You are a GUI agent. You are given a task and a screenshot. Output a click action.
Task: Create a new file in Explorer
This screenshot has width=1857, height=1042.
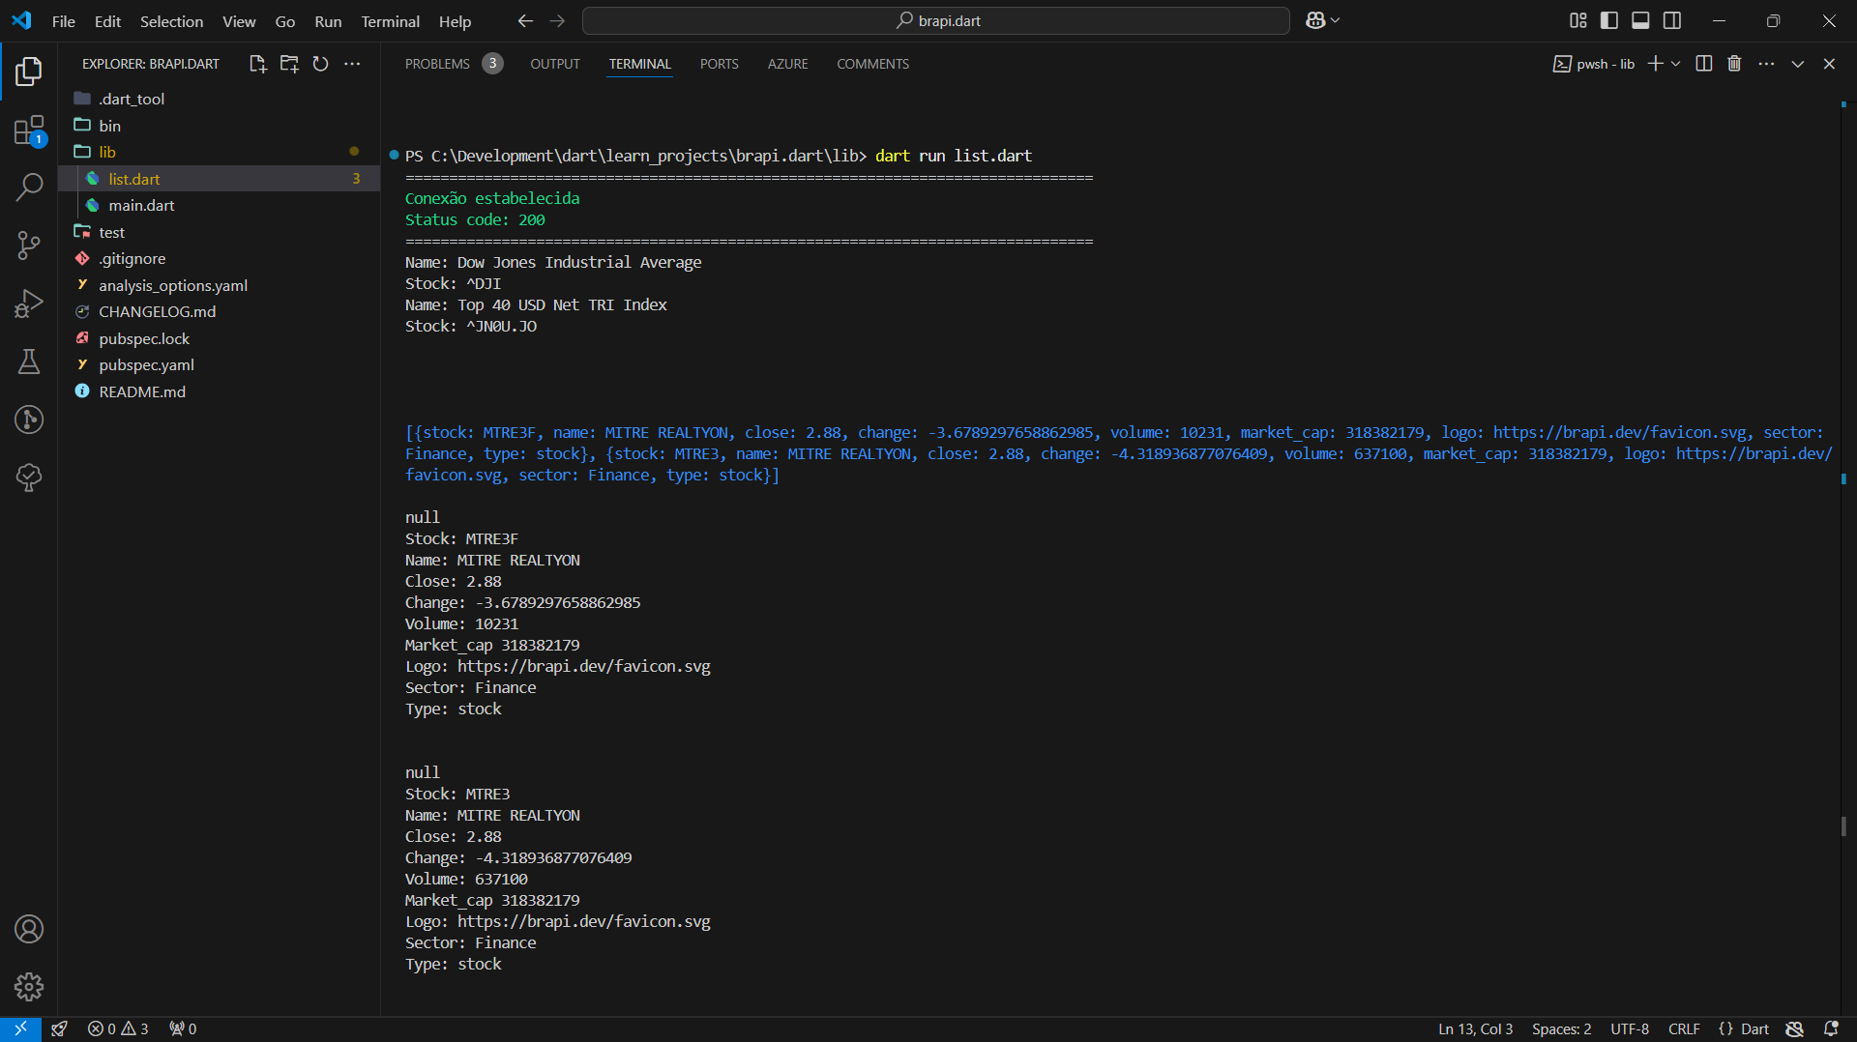pyautogui.click(x=257, y=64)
